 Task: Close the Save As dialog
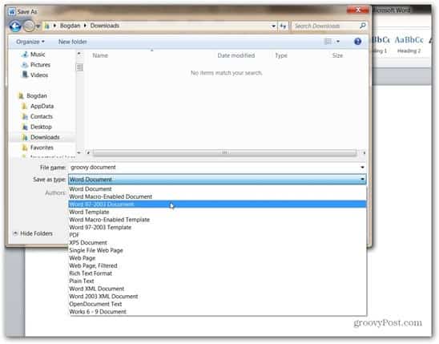(x=358, y=10)
